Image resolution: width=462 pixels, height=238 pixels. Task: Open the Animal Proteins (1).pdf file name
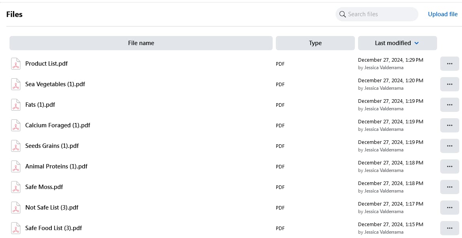[56, 166]
